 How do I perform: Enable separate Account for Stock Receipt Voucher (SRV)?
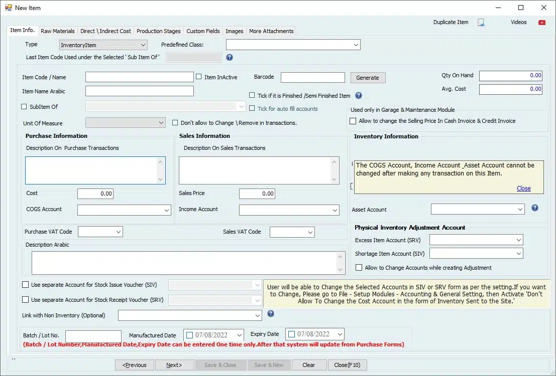25,300
